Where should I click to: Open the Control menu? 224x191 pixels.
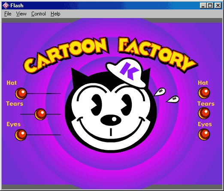point(39,14)
